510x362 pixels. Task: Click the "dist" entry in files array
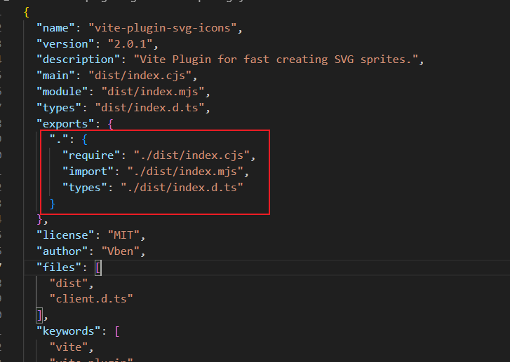pos(69,283)
